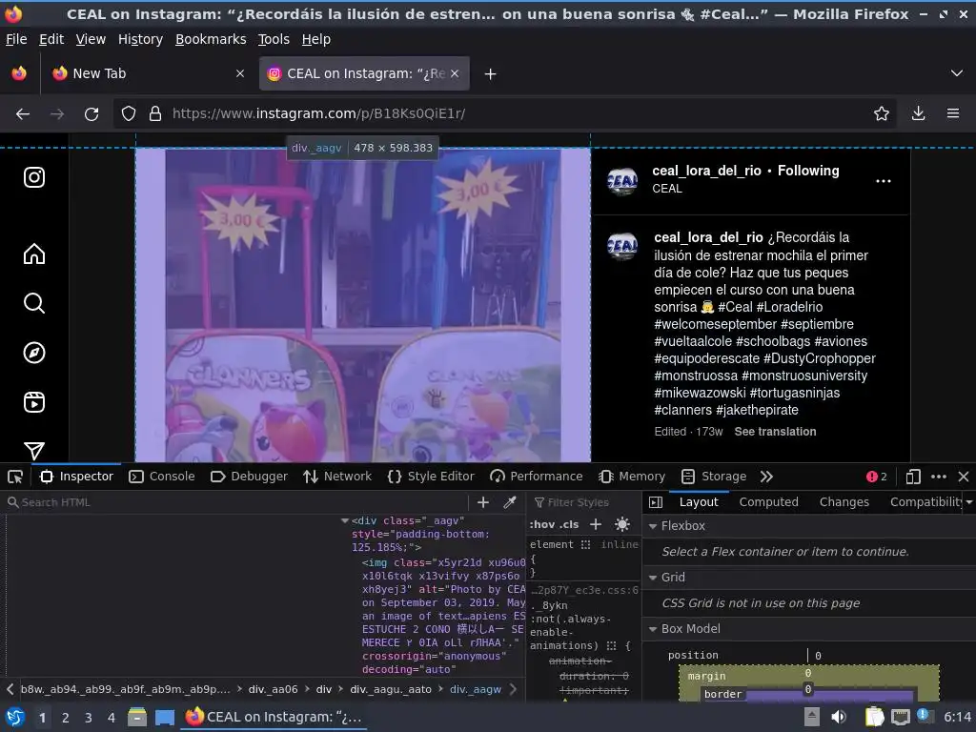Switch to the Debugger tab
Screen dimensions: 976x732
pyautogui.click(x=249, y=477)
